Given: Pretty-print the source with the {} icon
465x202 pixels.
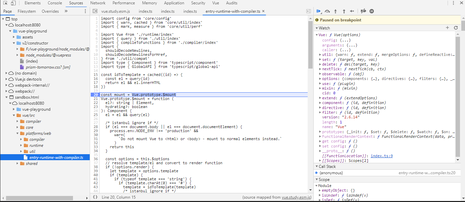Looking at the screenshot, I should click(x=95, y=197).
